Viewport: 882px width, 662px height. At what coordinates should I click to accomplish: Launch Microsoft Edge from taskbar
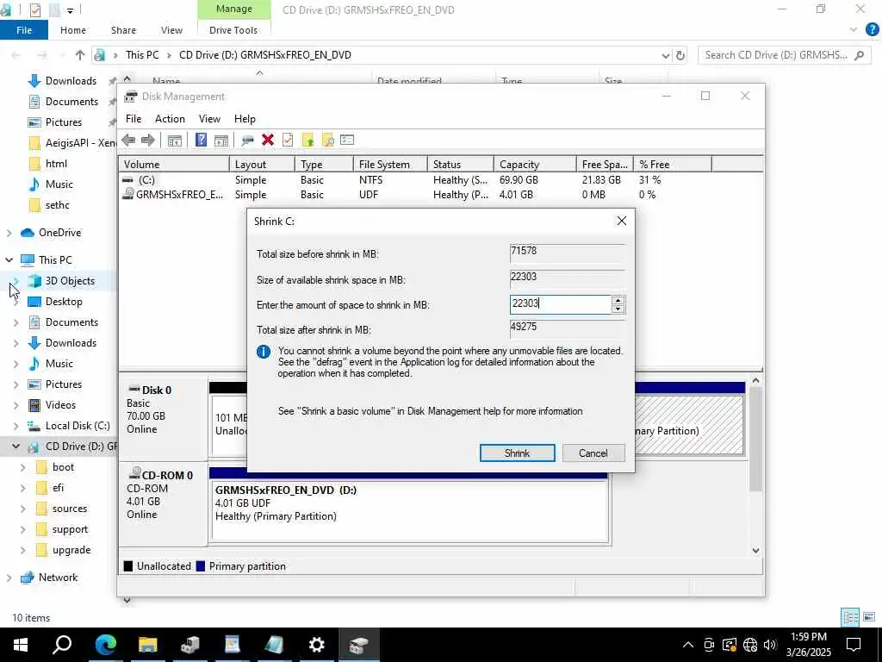[x=105, y=645]
